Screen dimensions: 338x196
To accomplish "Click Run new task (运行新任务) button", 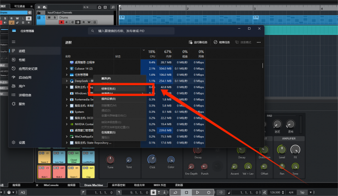I will tap(198, 42).
